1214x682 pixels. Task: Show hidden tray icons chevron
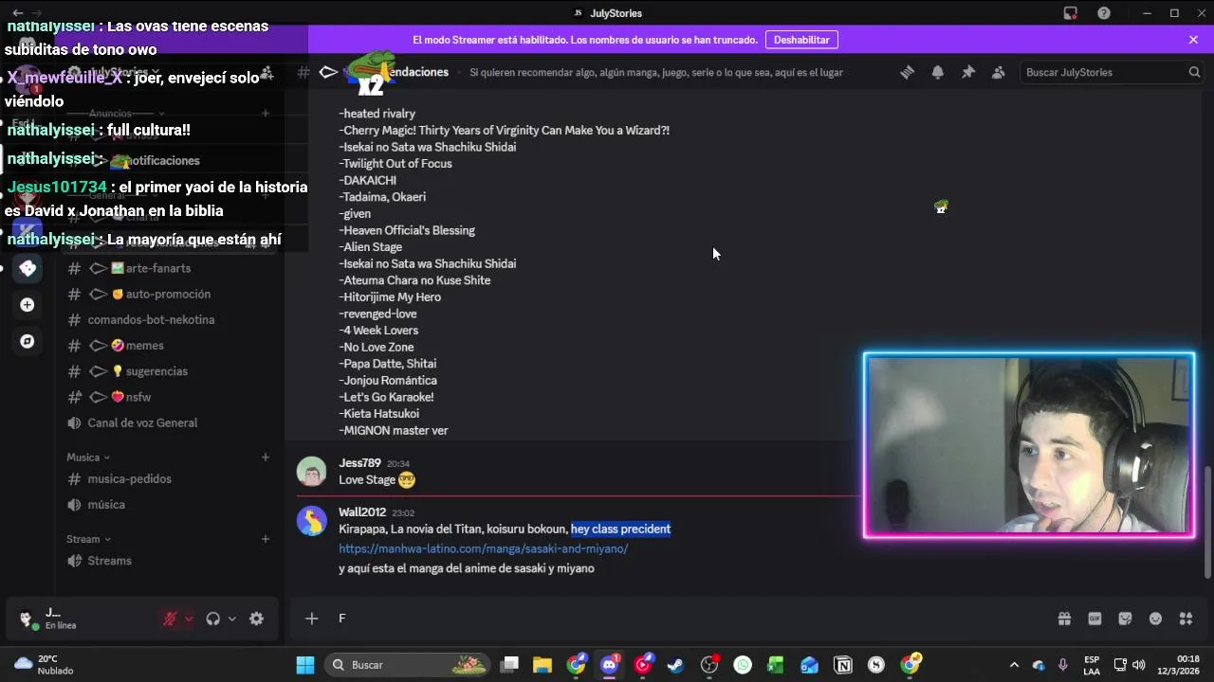click(1014, 665)
